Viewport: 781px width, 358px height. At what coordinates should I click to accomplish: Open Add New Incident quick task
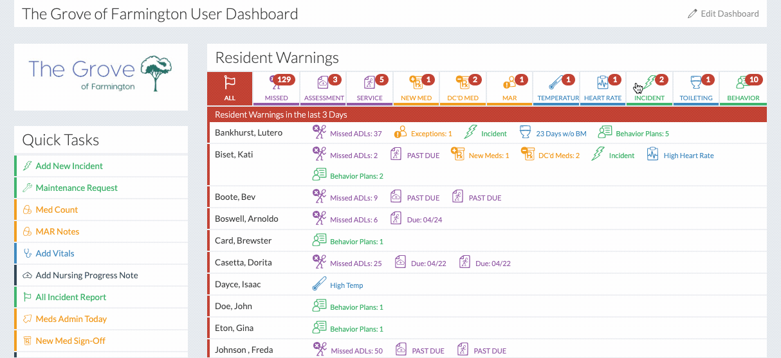[x=69, y=166]
